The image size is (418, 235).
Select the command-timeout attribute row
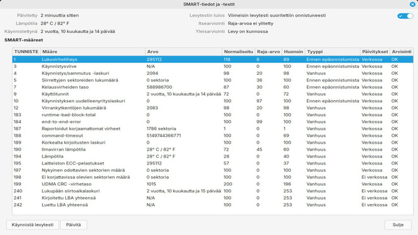tap(213, 136)
